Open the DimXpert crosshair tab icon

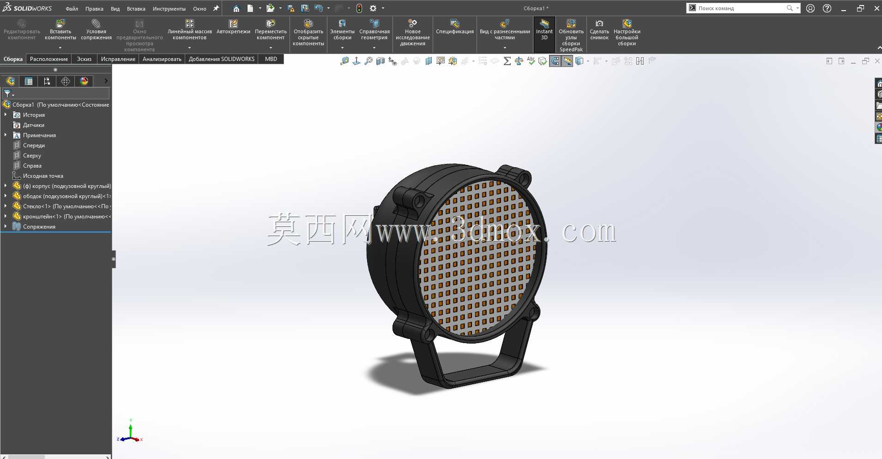(x=66, y=81)
